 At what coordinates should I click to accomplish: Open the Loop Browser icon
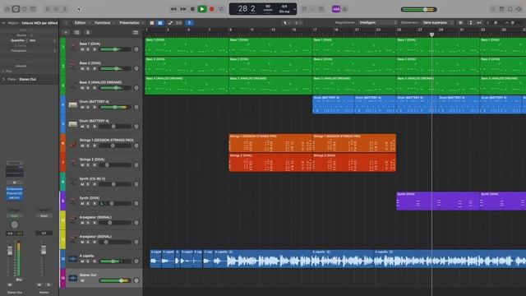coord(510,9)
